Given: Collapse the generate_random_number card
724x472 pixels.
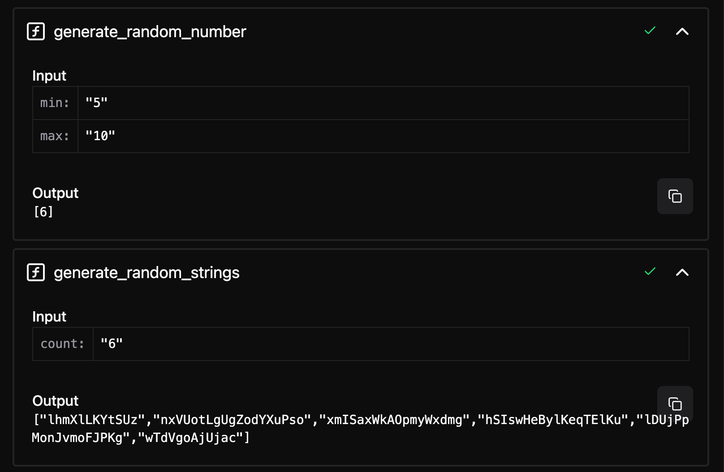Looking at the screenshot, I should (x=682, y=31).
